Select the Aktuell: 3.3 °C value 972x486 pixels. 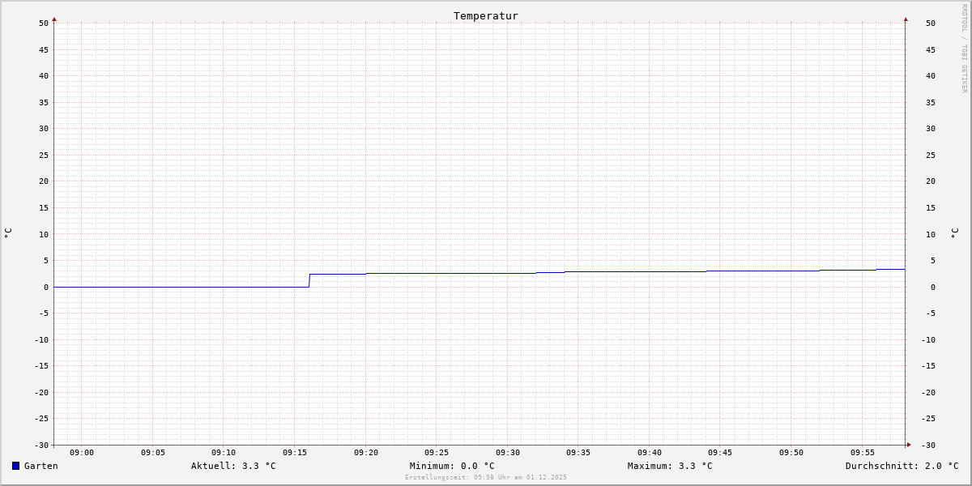pos(233,466)
